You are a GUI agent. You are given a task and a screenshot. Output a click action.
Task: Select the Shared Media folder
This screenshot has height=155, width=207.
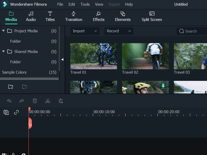tap(29, 52)
